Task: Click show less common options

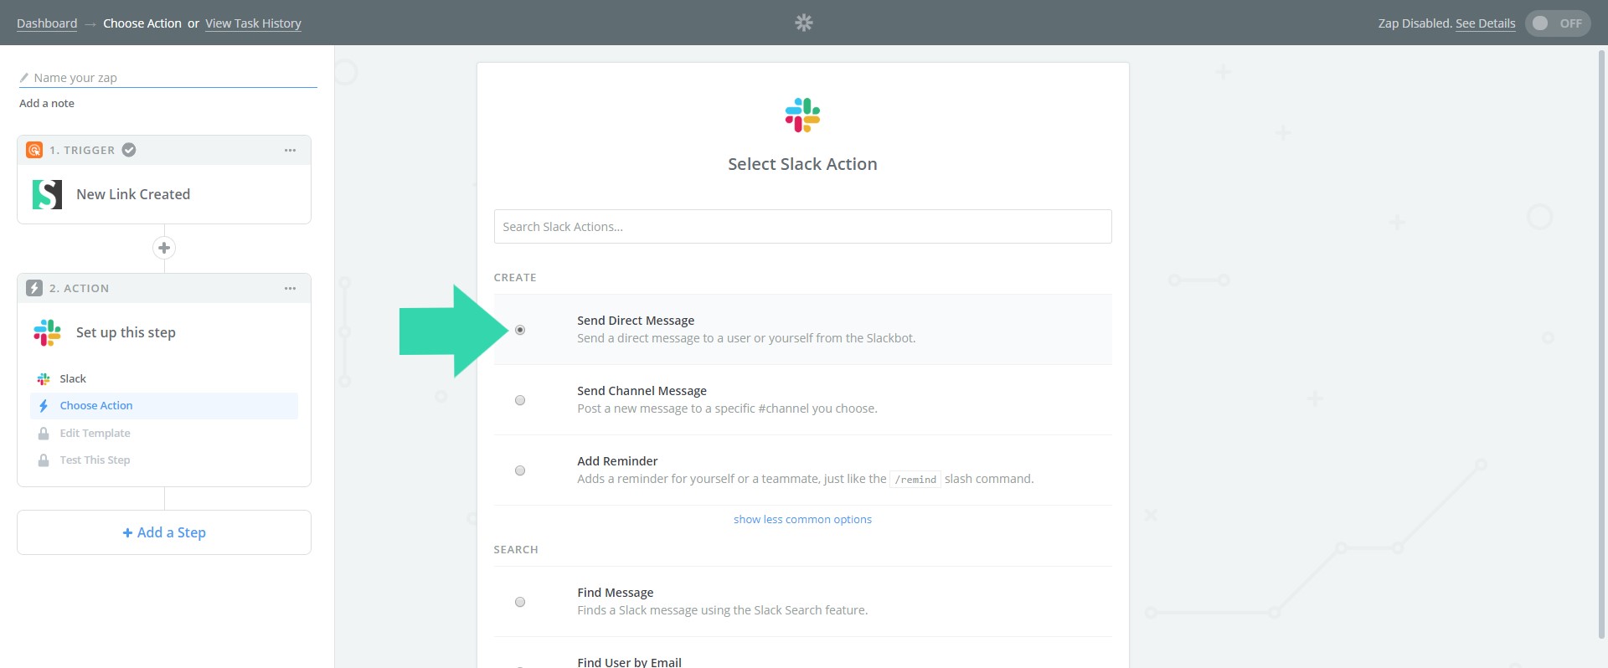Action: coord(802,519)
